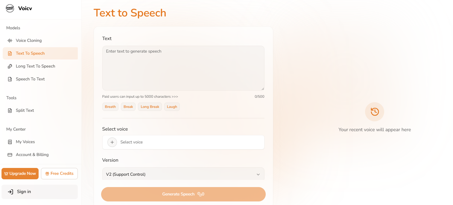Open the Select voice picker field
Viewport: 453px width, 205px height.
click(x=183, y=142)
